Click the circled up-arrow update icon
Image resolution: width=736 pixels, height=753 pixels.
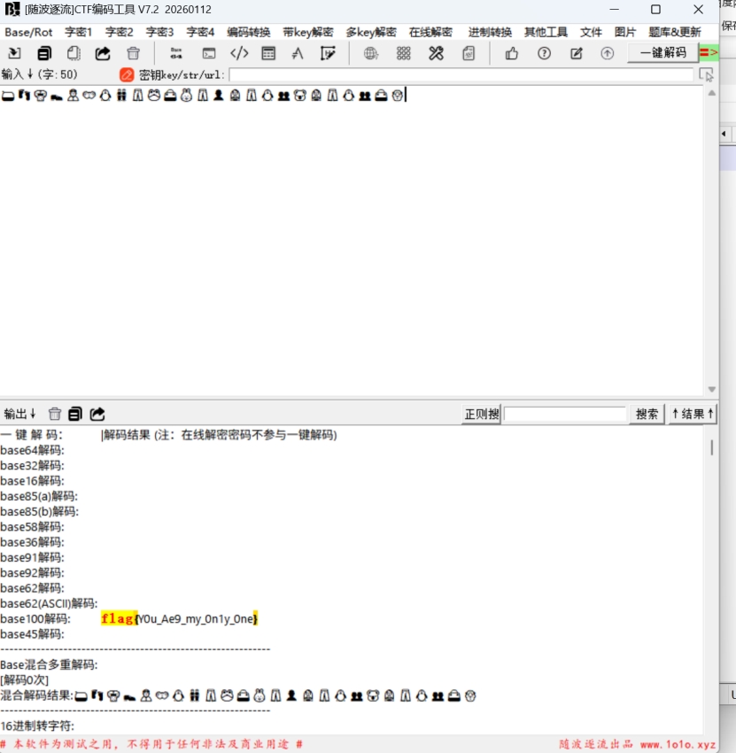pyautogui.click(x=608, y=53)
